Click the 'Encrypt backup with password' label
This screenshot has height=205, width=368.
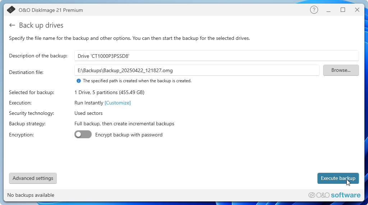[129, 135]
